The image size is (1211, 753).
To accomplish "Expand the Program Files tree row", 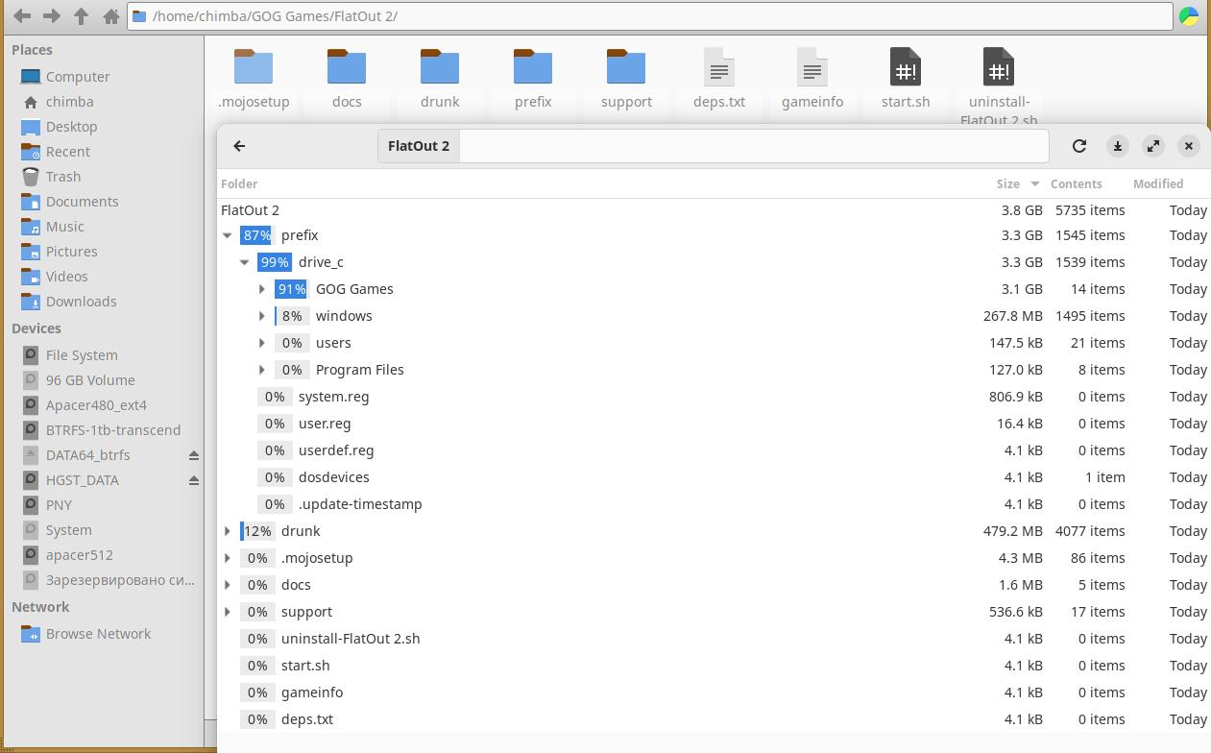I will (x=262, y=370).
